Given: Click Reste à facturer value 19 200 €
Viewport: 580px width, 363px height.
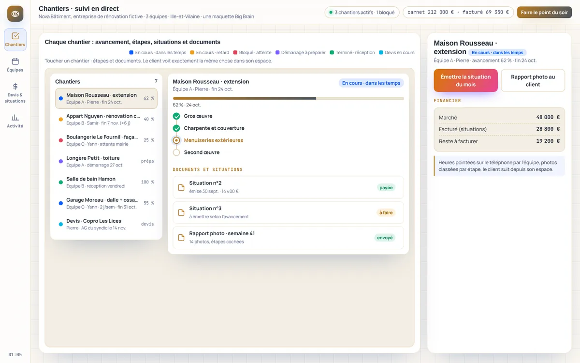Looking at the screenshot, I should click(548, 141).
